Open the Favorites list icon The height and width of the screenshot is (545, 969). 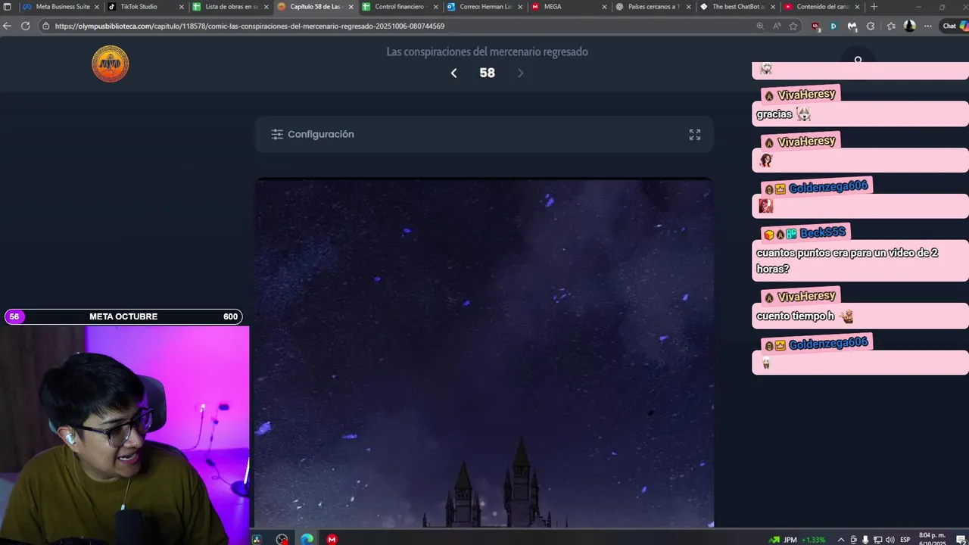tap(891, 26)
